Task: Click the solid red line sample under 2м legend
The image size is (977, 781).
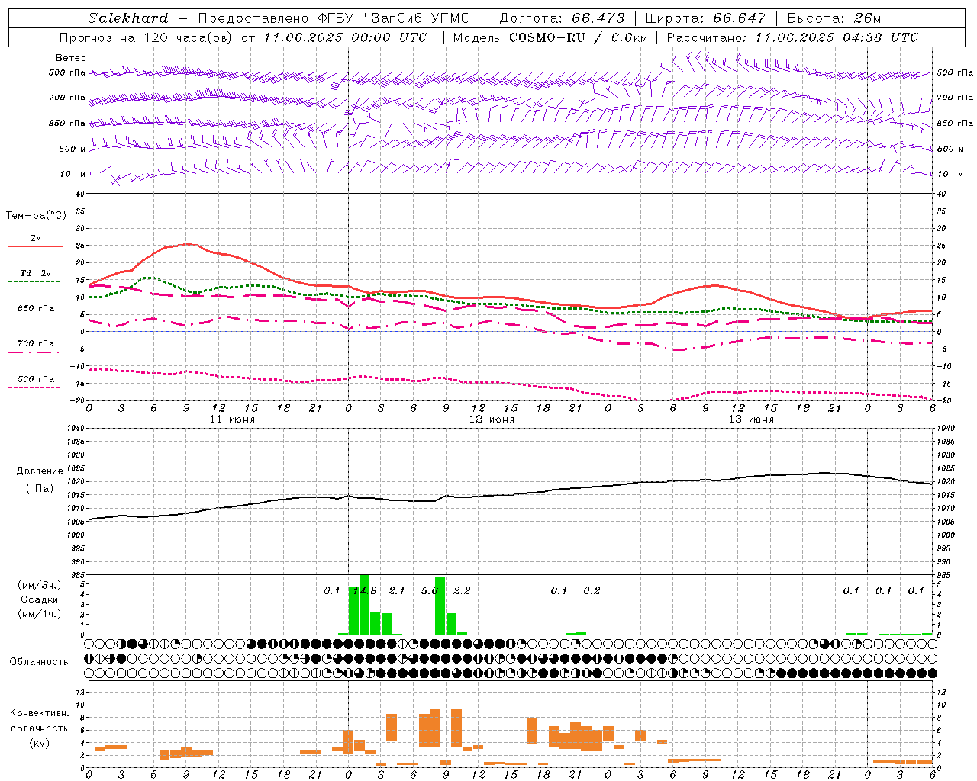Action: click(x=35, y=246)
